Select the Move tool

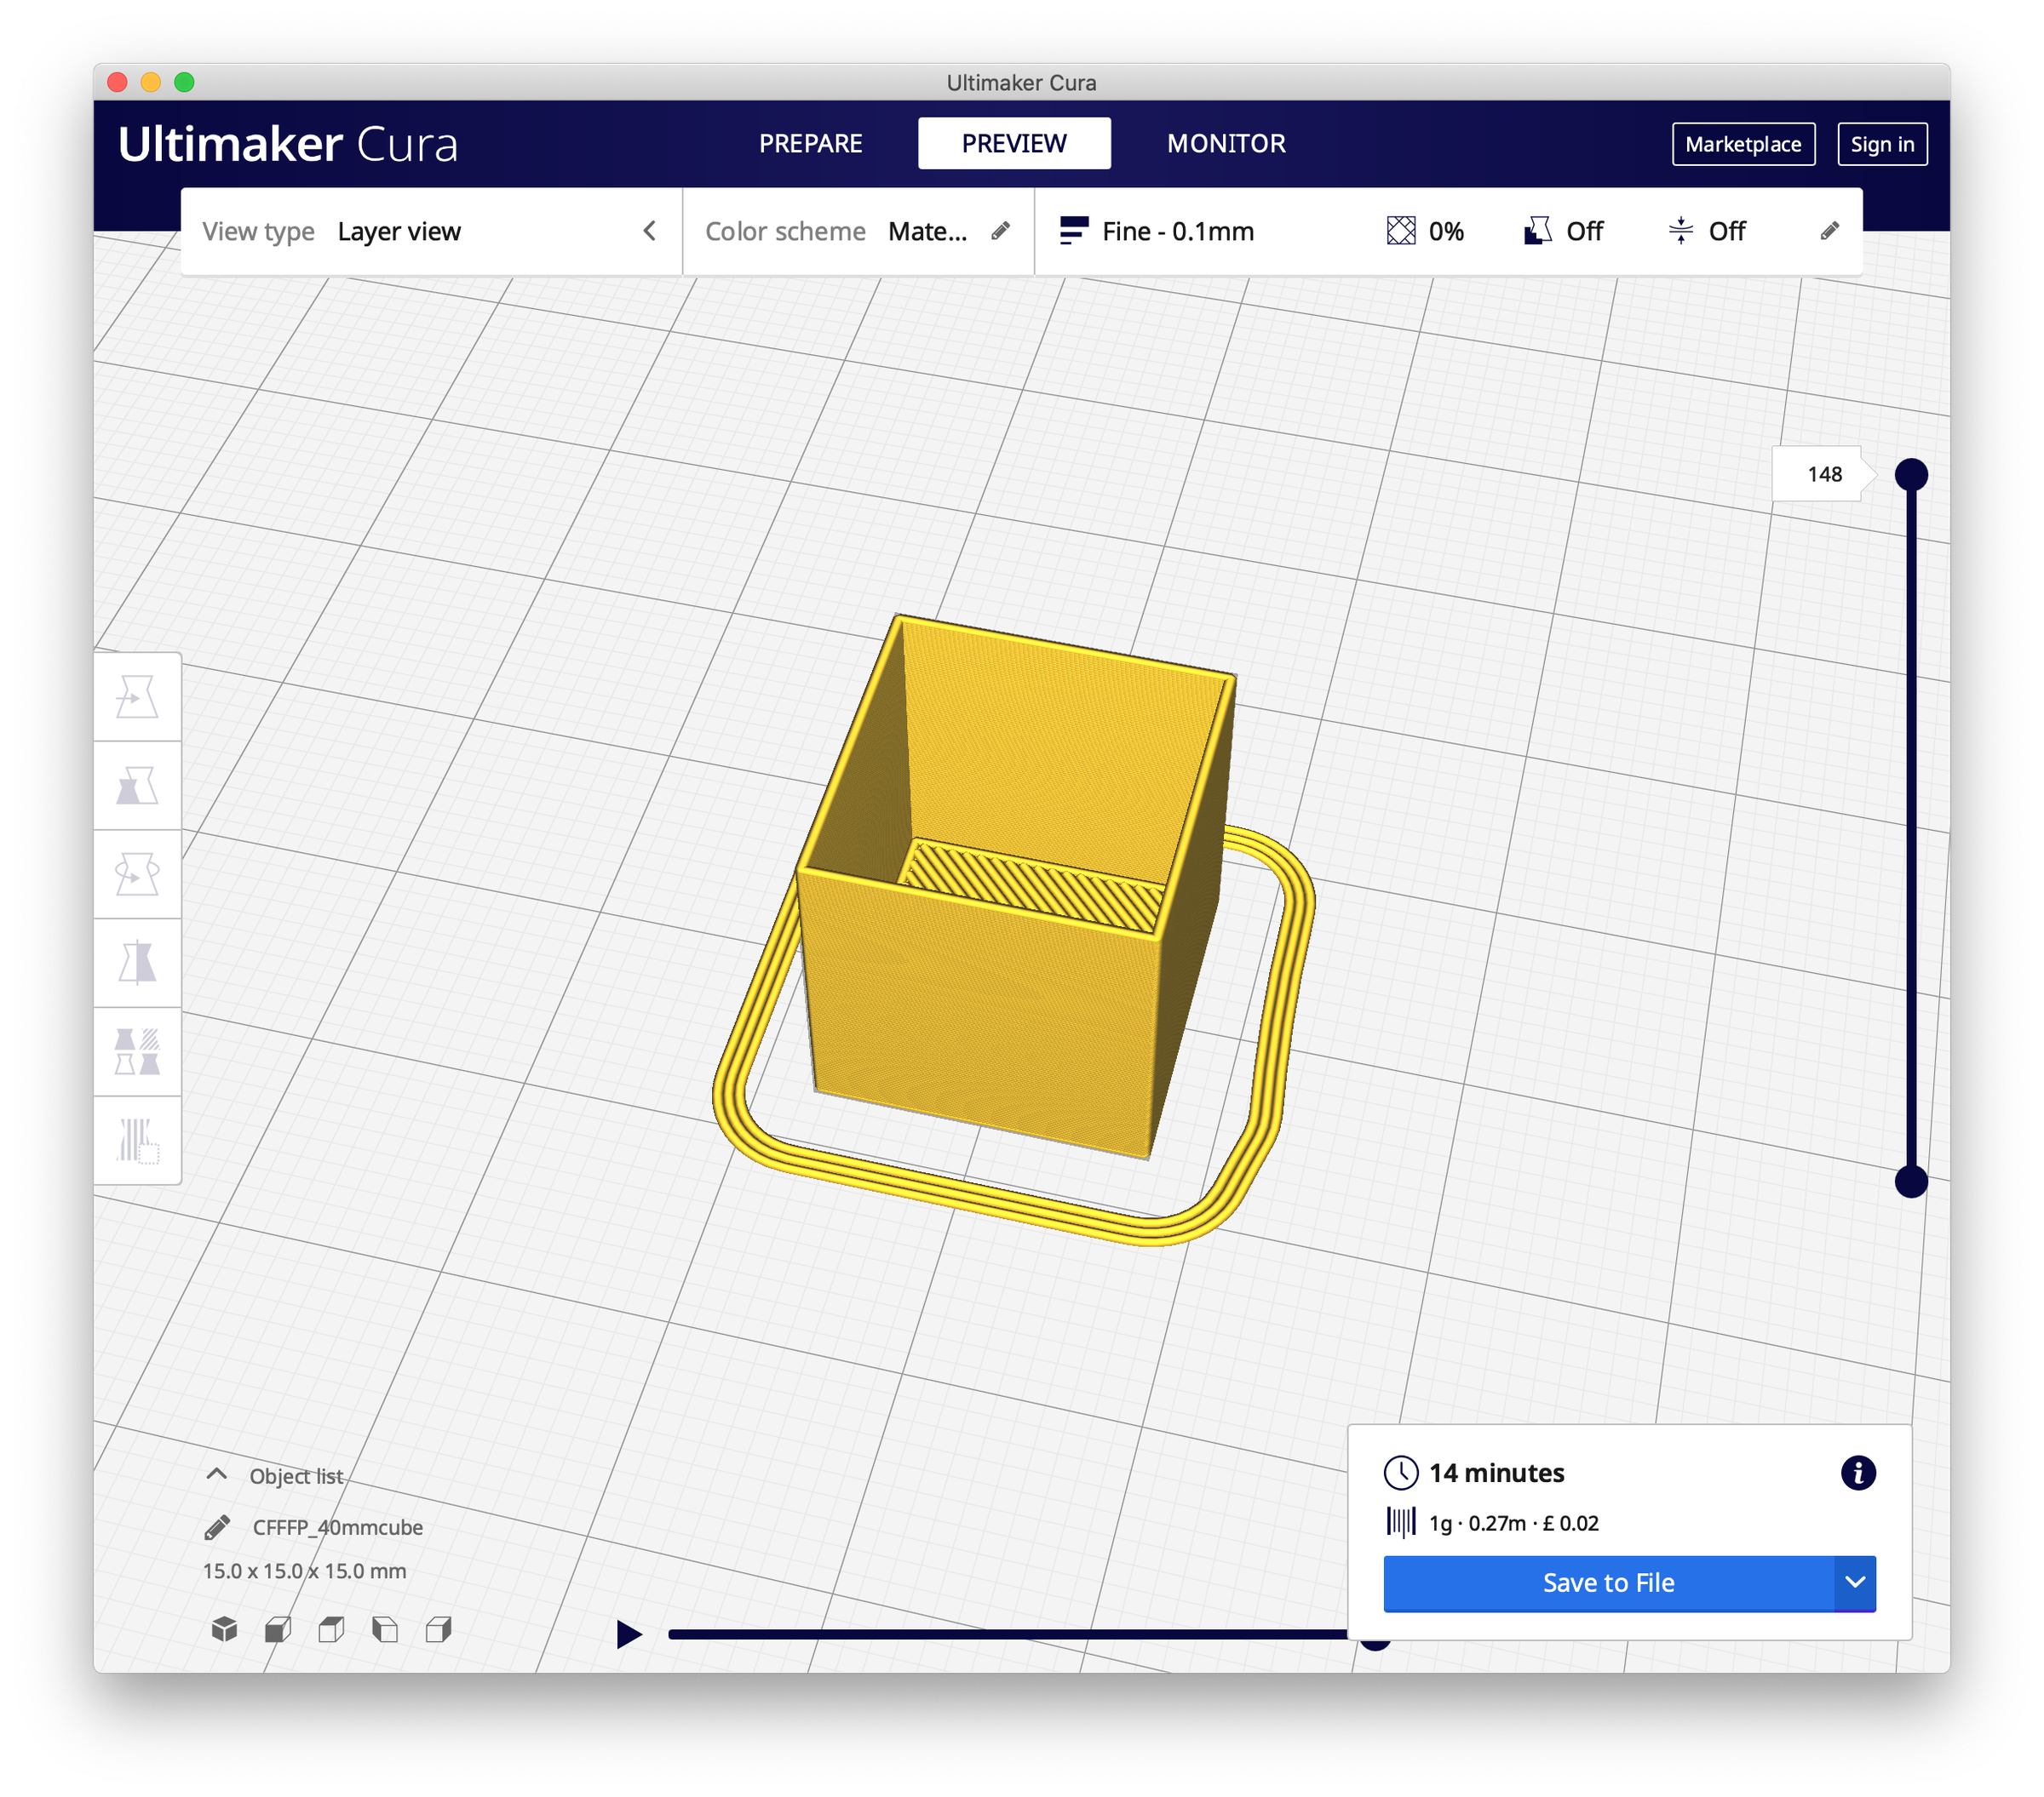[x=140, y=698]
